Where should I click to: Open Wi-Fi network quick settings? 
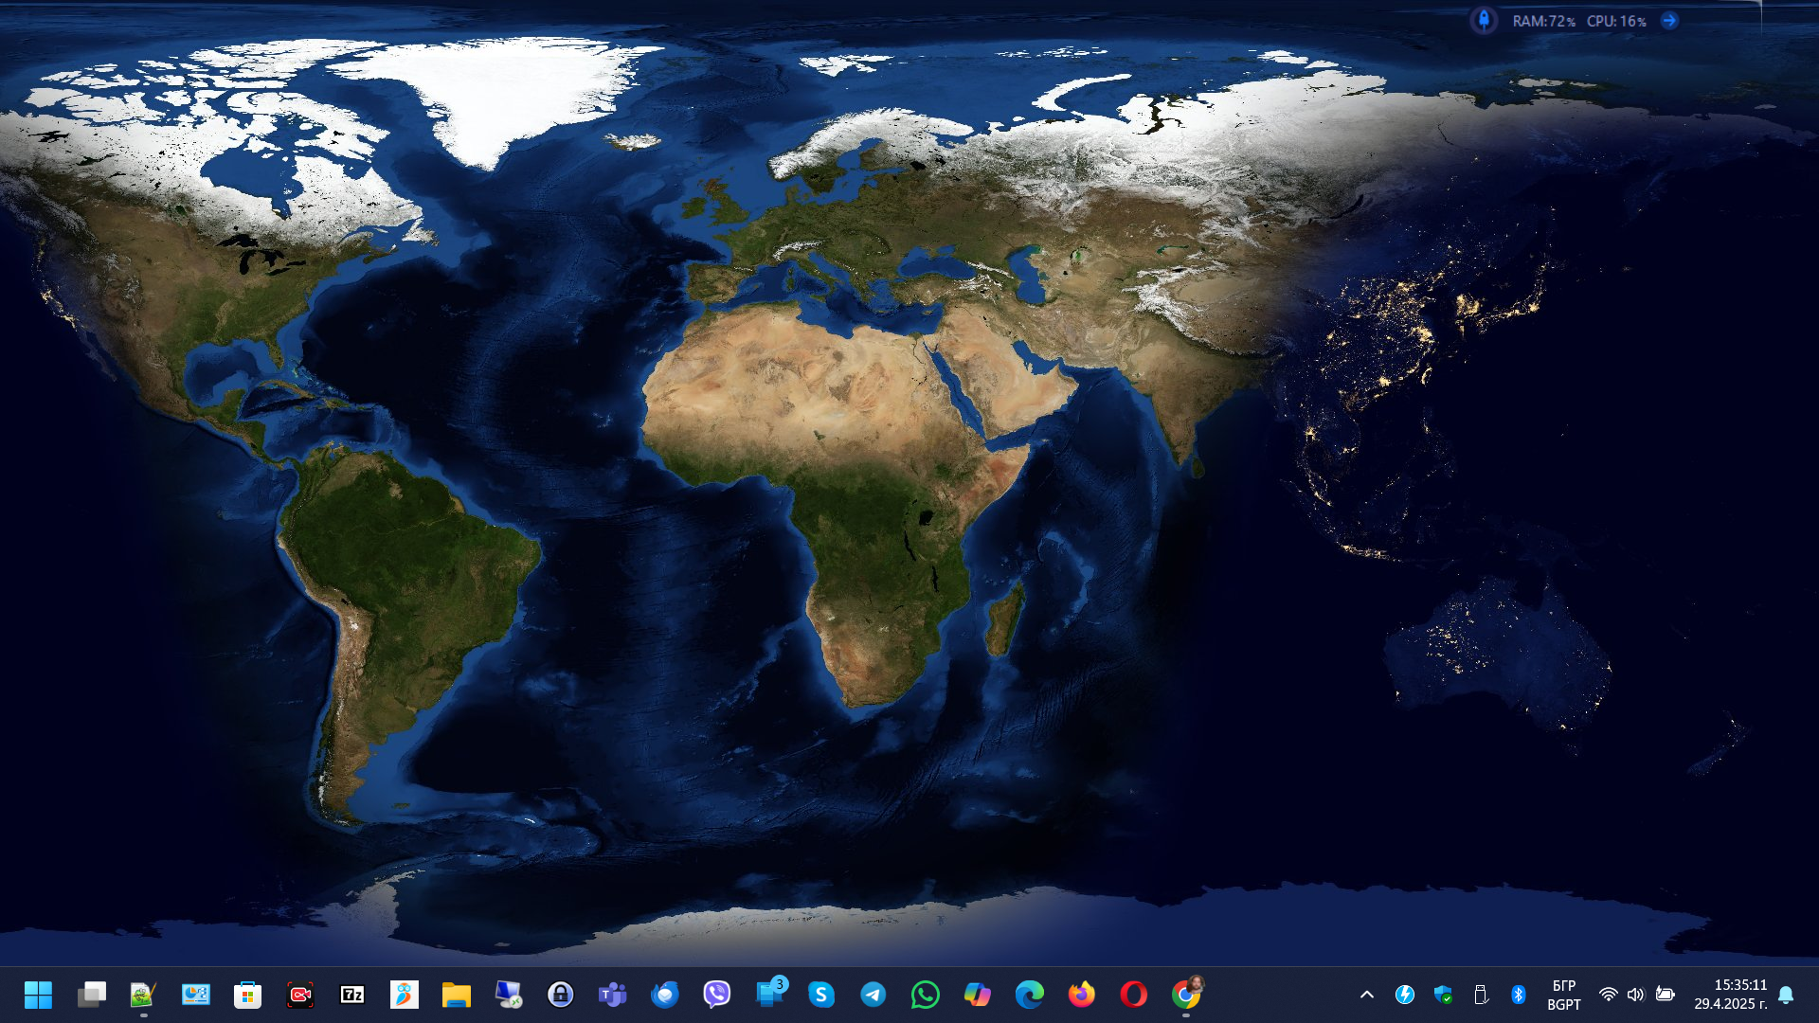[x=1608, y=995]
